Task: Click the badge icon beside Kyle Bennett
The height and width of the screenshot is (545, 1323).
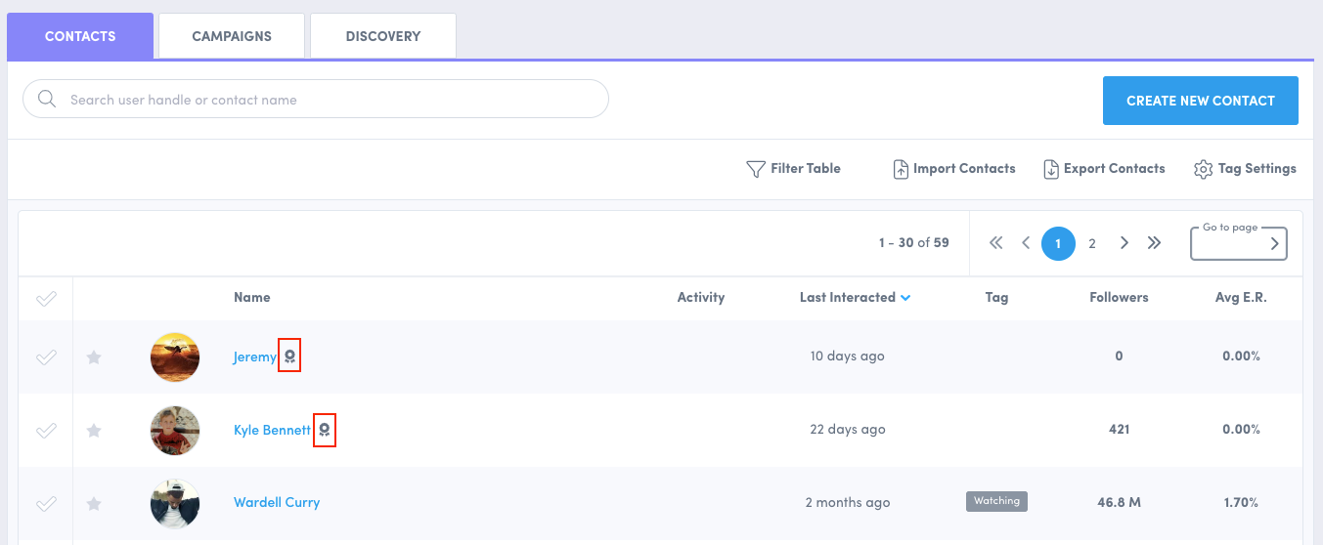Action: pos(325,430)
